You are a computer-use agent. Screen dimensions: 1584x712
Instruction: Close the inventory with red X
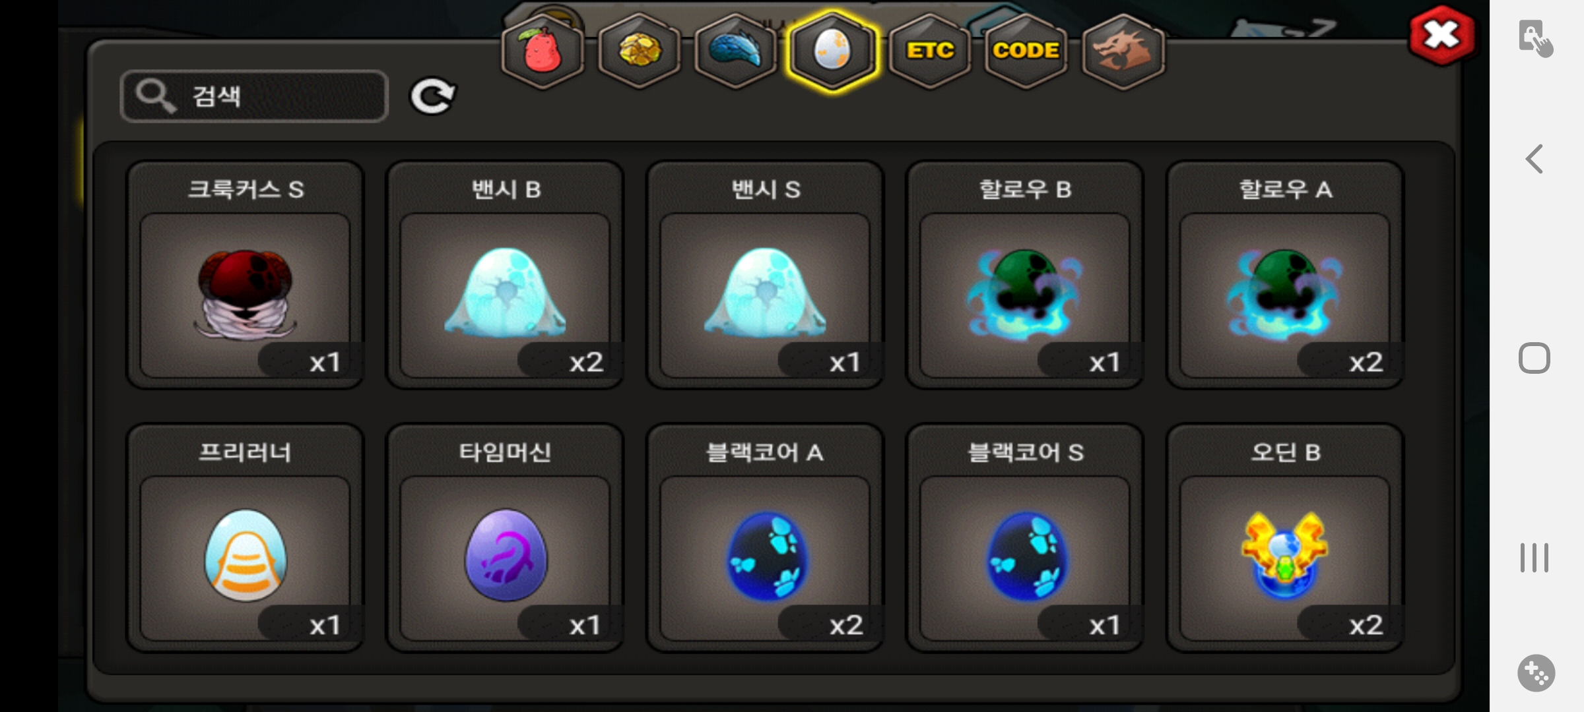pos(1442,35)
